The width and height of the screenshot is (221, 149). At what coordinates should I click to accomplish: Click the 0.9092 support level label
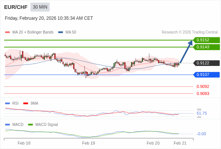click(x=203, y=86)
